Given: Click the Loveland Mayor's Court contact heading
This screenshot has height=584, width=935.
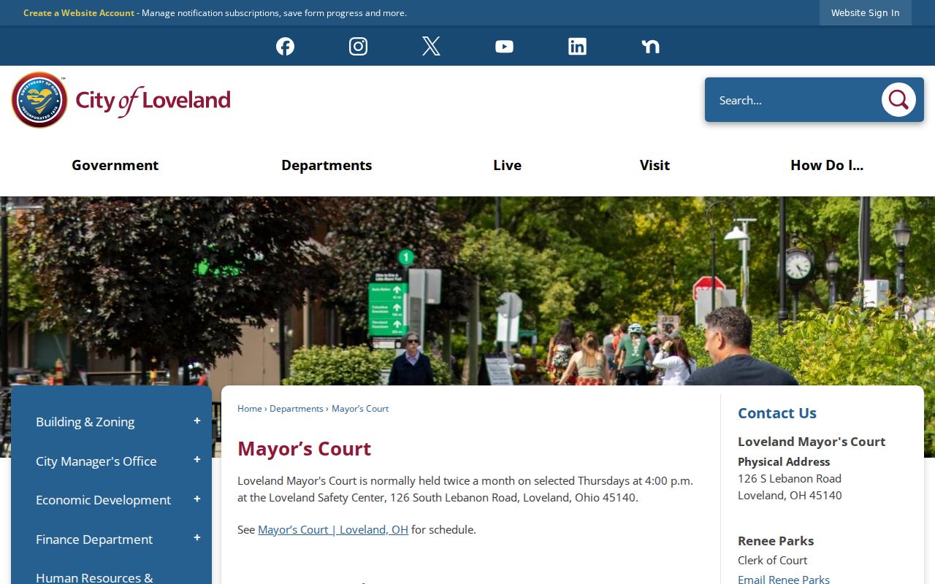Looking at the screenshot, I should pyautogui.click(x=812, y=442).
